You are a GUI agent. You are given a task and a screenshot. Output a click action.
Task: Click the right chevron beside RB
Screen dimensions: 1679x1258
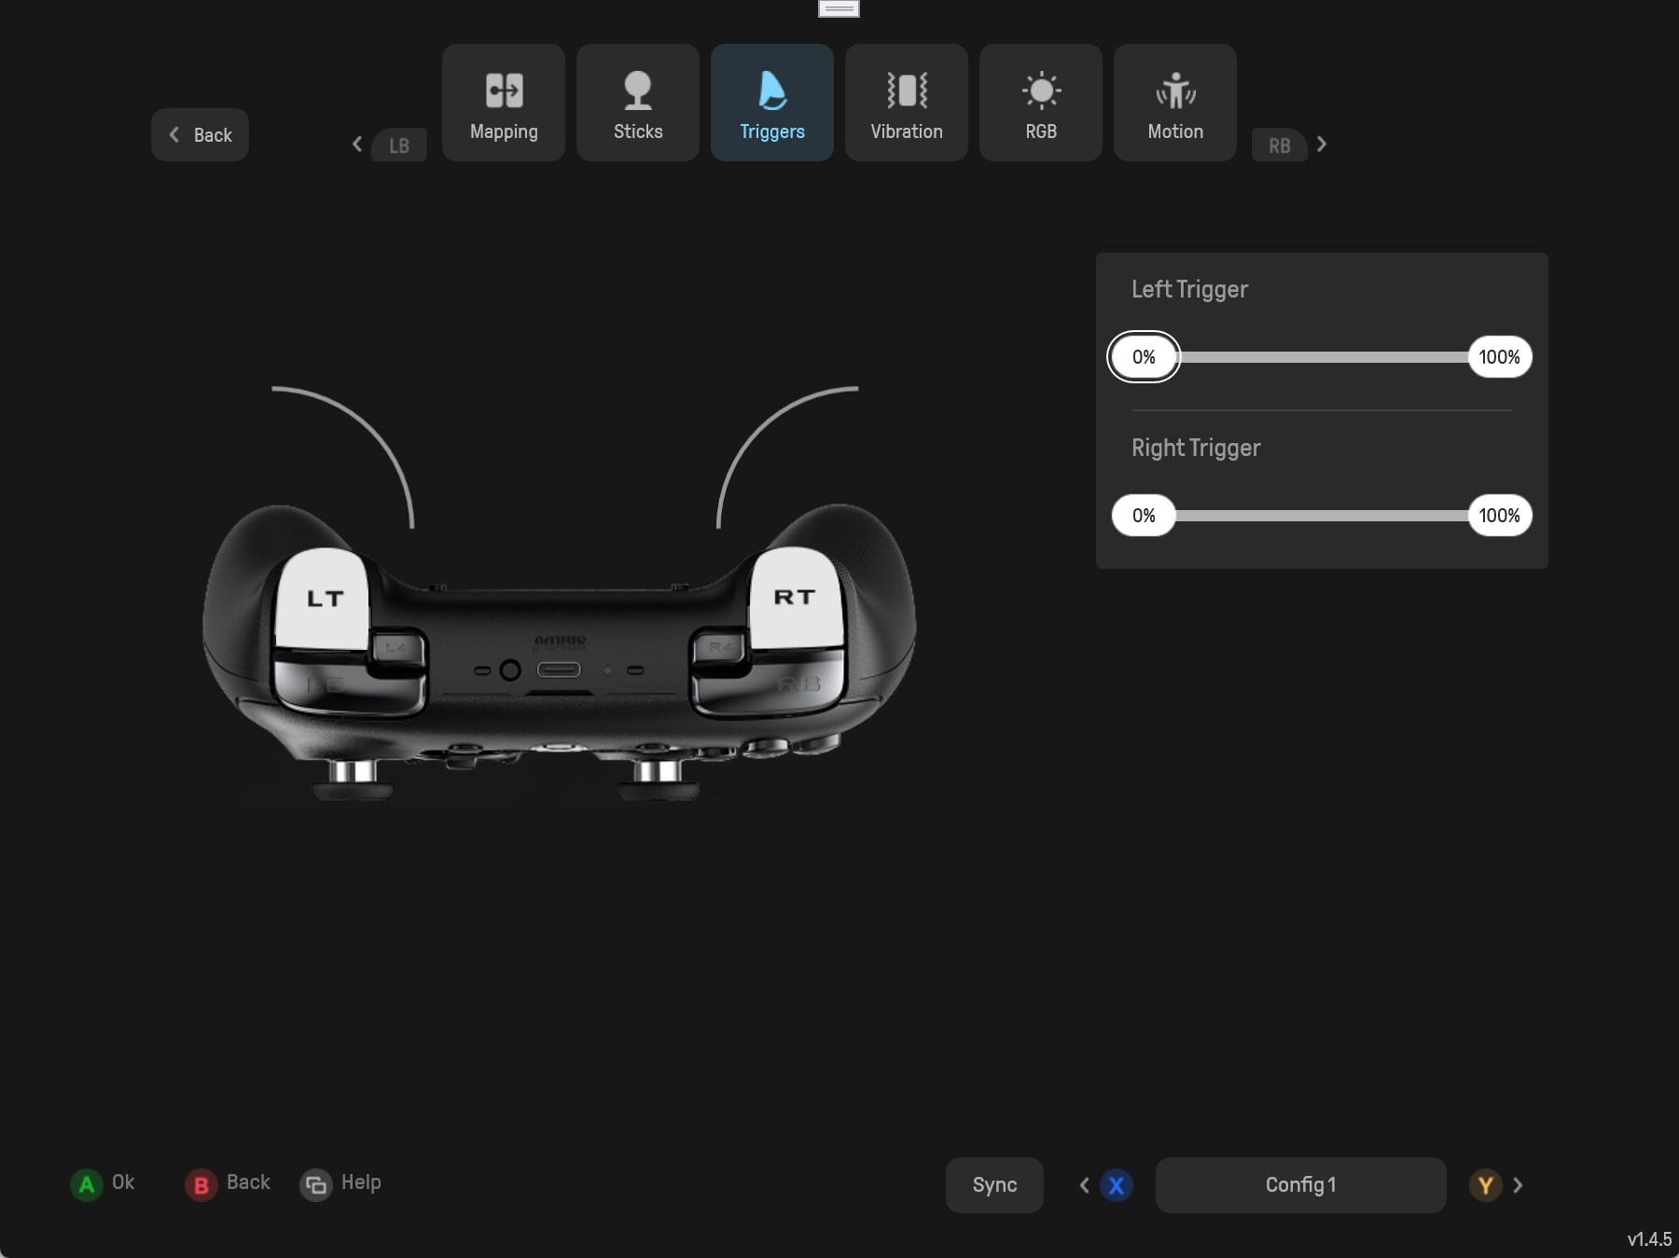pyautogui.click(x=1322, y=144)
